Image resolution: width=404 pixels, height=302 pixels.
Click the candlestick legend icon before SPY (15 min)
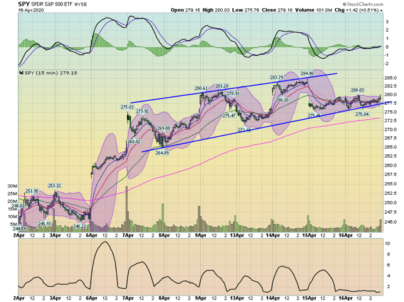(21, 73)
